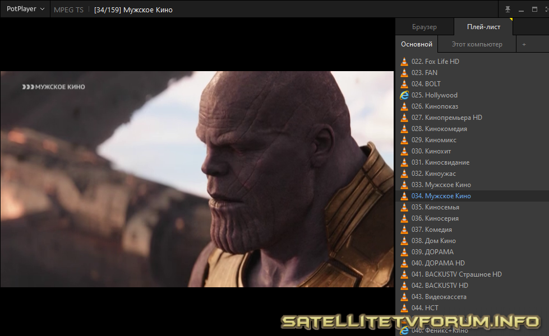
Task: Click the VLC icon beside 031. Киносвидание
Action: (404, 162)
